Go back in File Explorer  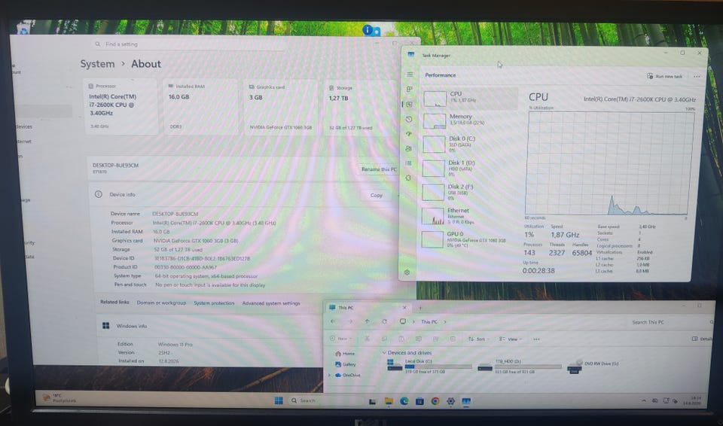333,321
